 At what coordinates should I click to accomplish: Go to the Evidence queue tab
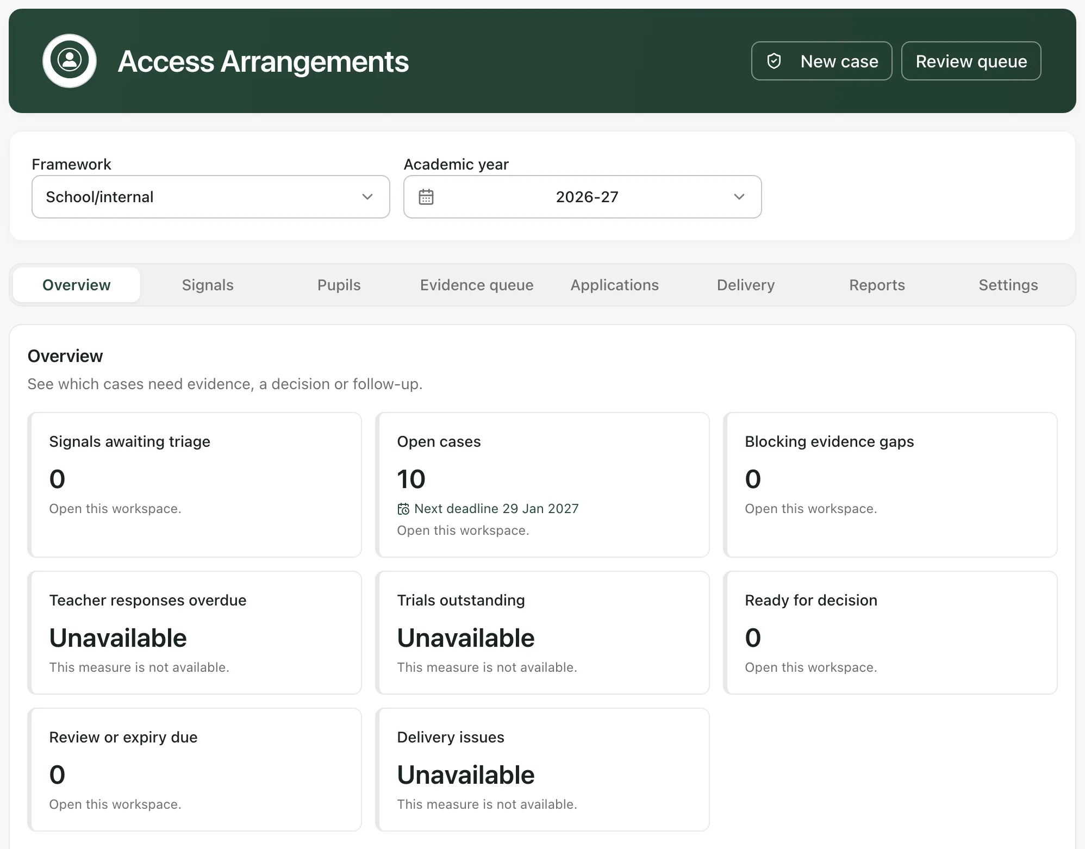[x=477, y=285]
